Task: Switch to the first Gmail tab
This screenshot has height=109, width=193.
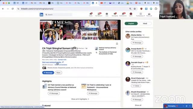Action: pos(33,3)
